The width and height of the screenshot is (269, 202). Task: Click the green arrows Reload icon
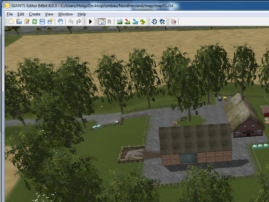(35, 22)
